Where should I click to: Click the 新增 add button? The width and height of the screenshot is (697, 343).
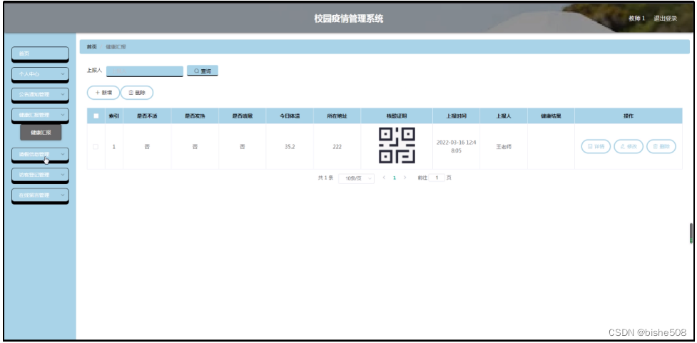coord(103,93)
